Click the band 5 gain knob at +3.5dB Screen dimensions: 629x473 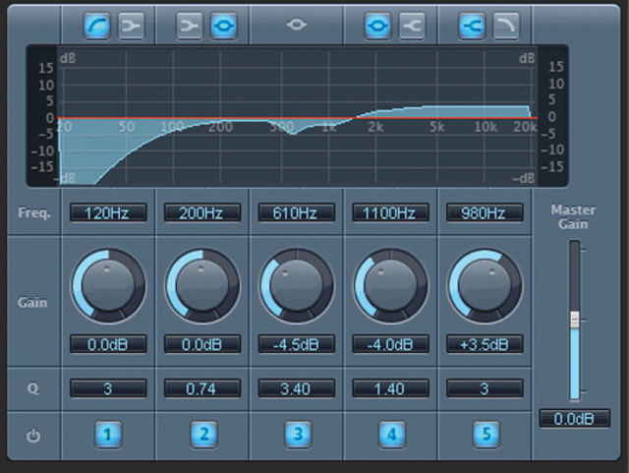point(485,285)
